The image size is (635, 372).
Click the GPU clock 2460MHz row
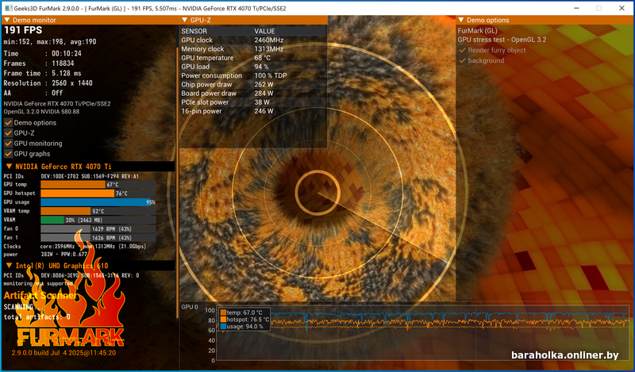253,40
